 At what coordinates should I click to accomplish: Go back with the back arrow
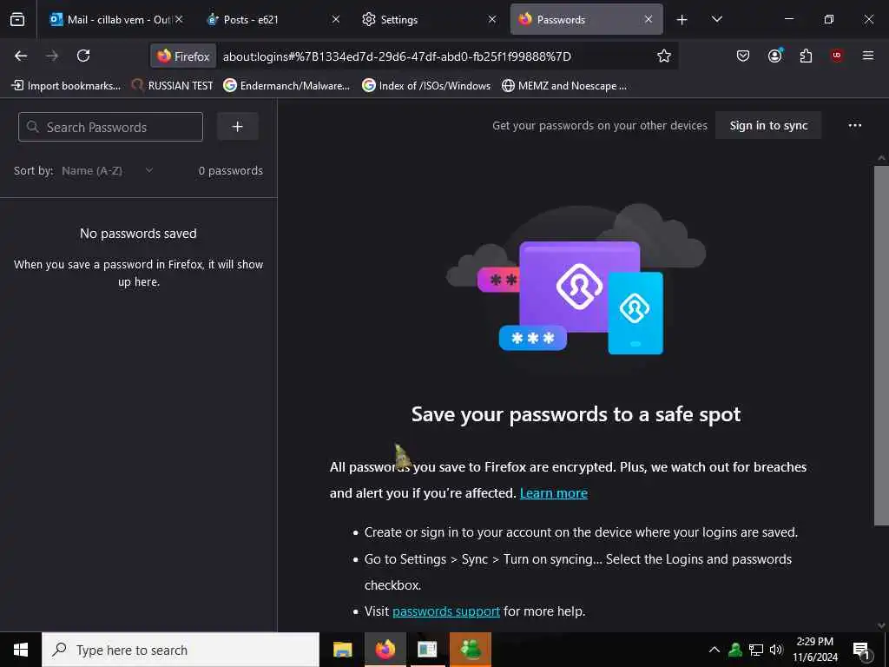click(21, 56)
